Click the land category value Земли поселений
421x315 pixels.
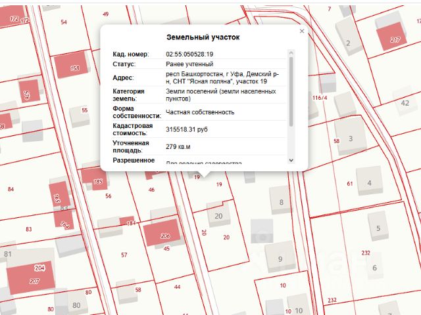pyautogui.click(x=221, y=94)
